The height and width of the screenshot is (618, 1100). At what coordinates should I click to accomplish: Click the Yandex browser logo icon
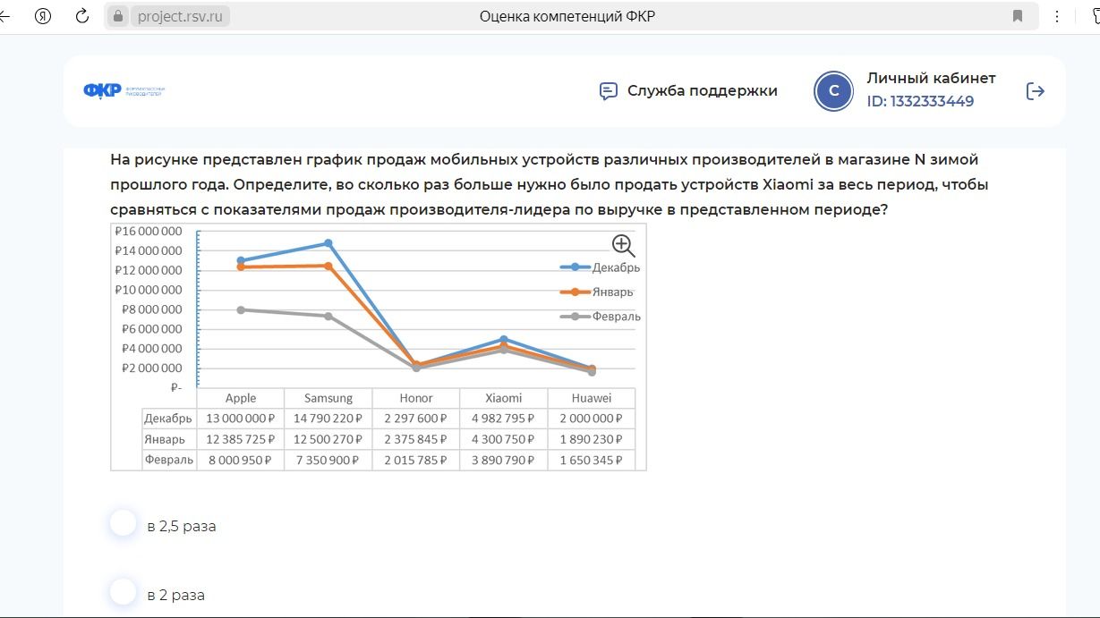tap(43, 16)
